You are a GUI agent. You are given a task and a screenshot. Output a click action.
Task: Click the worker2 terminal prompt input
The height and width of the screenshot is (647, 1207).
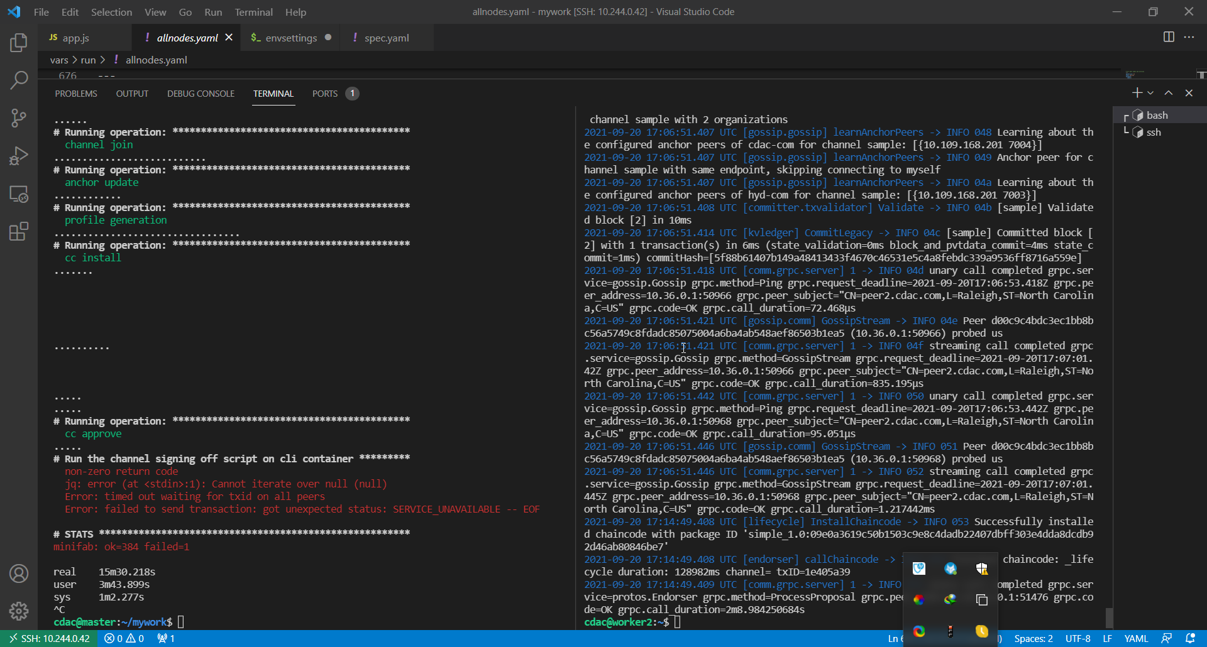[x=678, y=622]
